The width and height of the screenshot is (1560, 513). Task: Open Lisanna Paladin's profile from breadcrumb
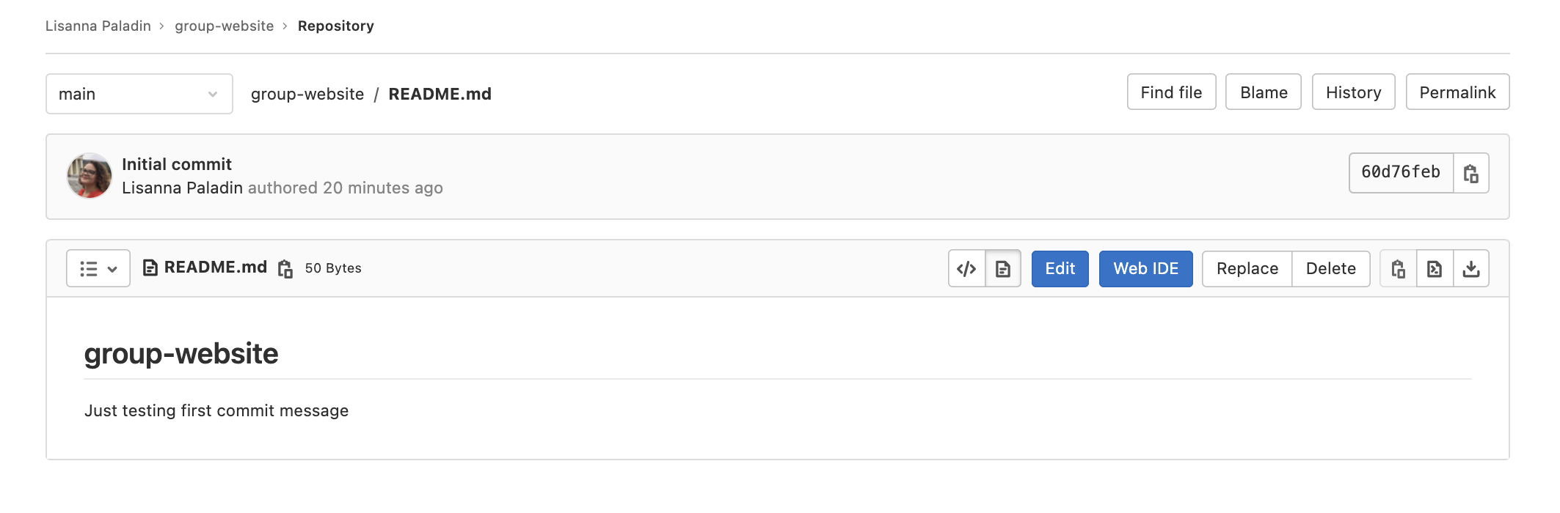[x=97, y=26]
